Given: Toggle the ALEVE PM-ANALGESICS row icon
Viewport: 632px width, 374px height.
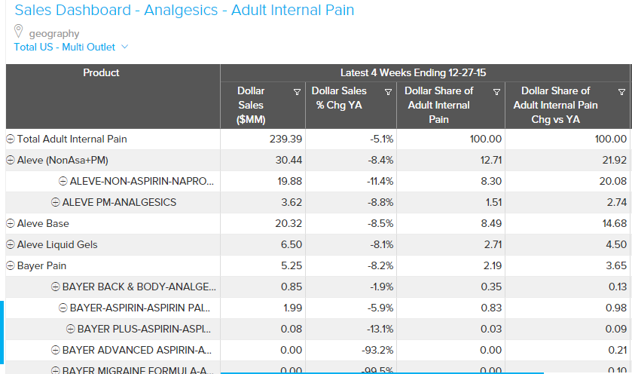Looking at the screenshot, I should tap(55, 203).
